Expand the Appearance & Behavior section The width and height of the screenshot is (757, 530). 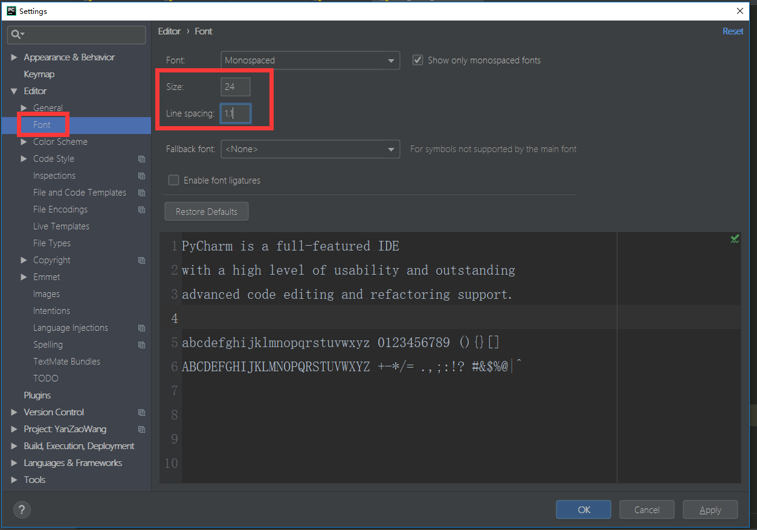tap(14, 57)
